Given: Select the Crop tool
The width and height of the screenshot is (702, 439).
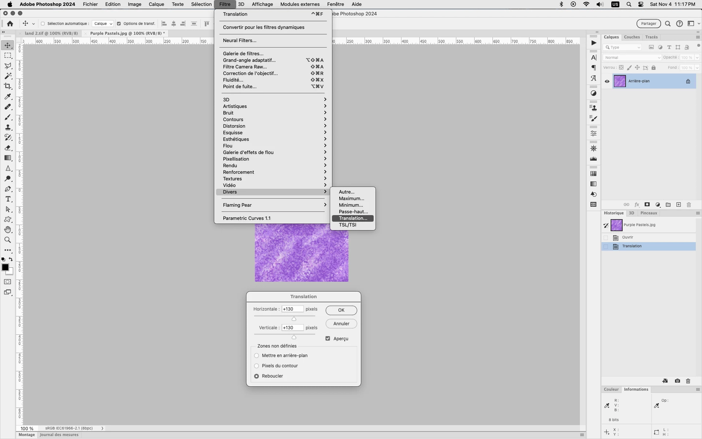Looking at the screenshot, I should pyautogui.click(x=8, y=86).
